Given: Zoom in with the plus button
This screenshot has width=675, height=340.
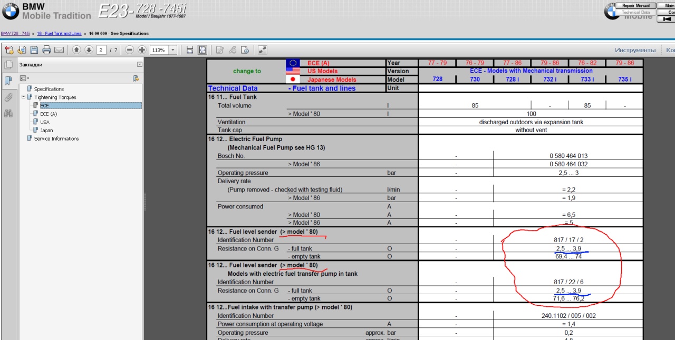Looking at the screenshot, I should point(142,50).
